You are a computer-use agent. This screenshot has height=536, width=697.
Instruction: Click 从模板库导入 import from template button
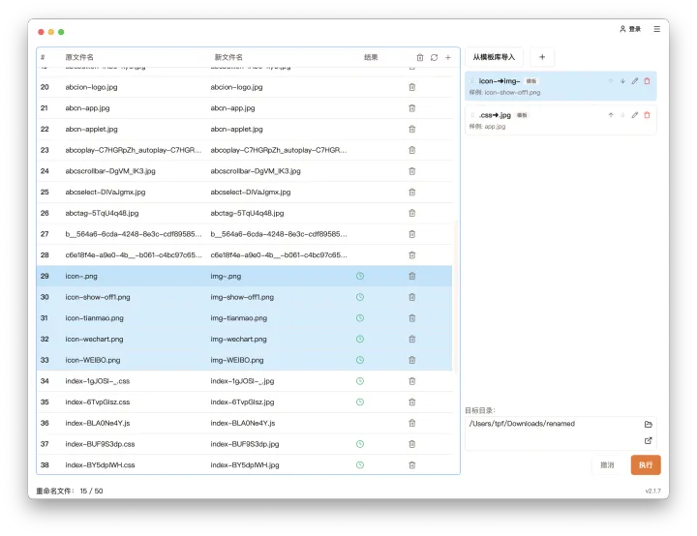(x=494, y=57)
